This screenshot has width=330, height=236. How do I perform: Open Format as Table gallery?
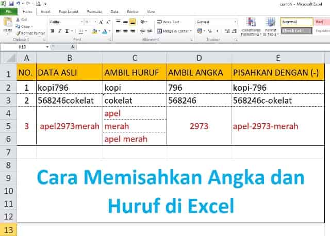(270, 27)
